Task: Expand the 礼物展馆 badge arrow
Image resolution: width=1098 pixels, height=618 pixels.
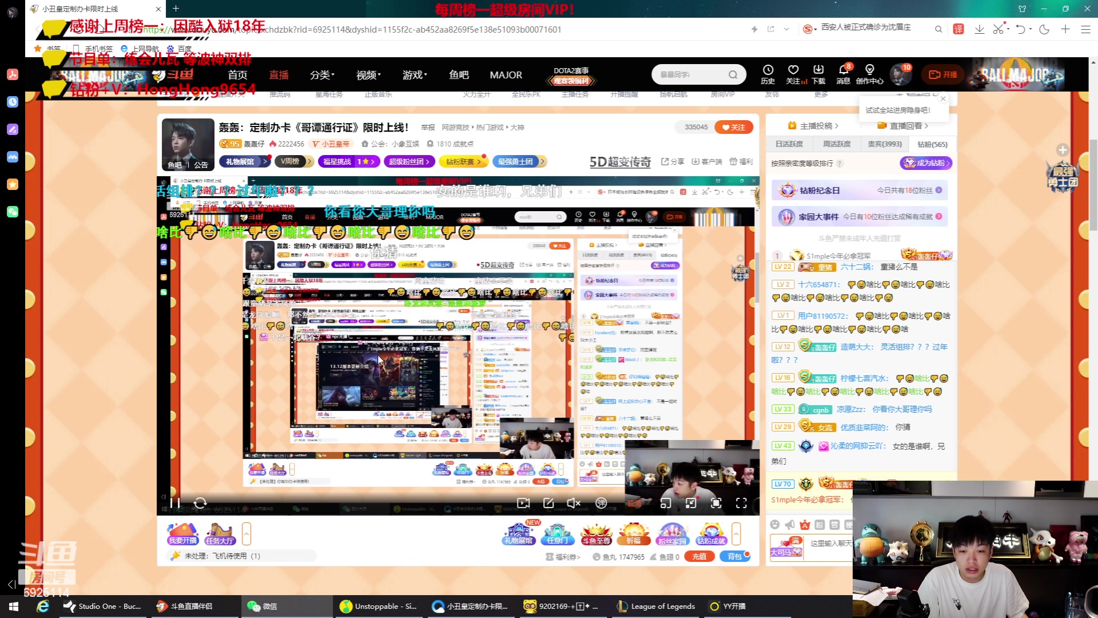Action: tap(265, 161)
